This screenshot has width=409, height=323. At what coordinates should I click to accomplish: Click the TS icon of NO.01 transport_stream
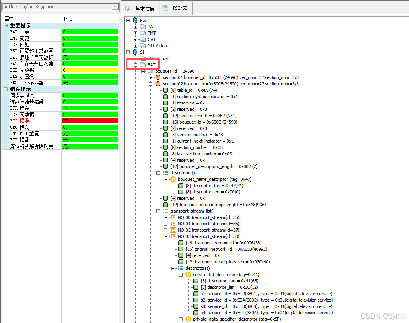(173, 224)
